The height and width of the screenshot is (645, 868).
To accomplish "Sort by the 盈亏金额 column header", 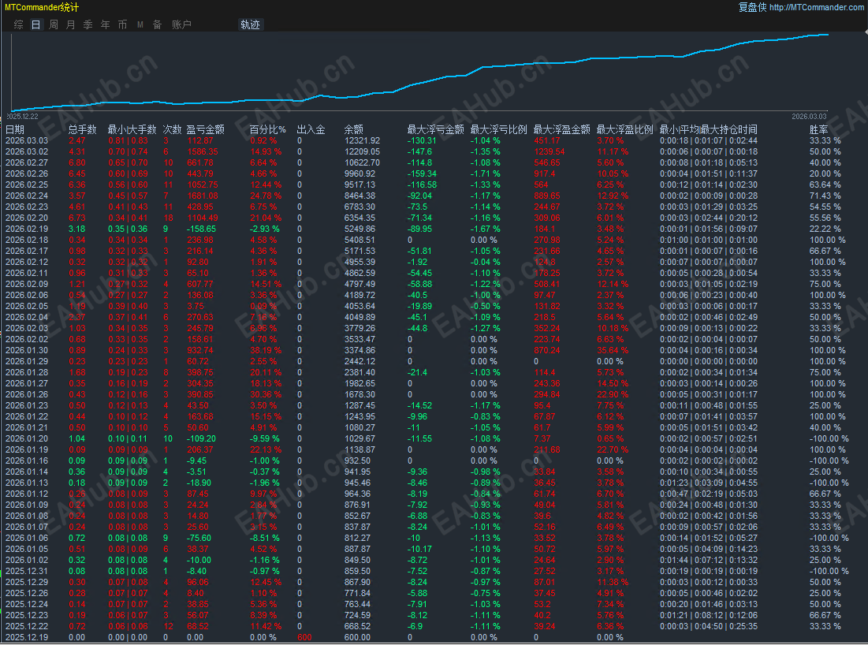I will (x=205, y=129).
